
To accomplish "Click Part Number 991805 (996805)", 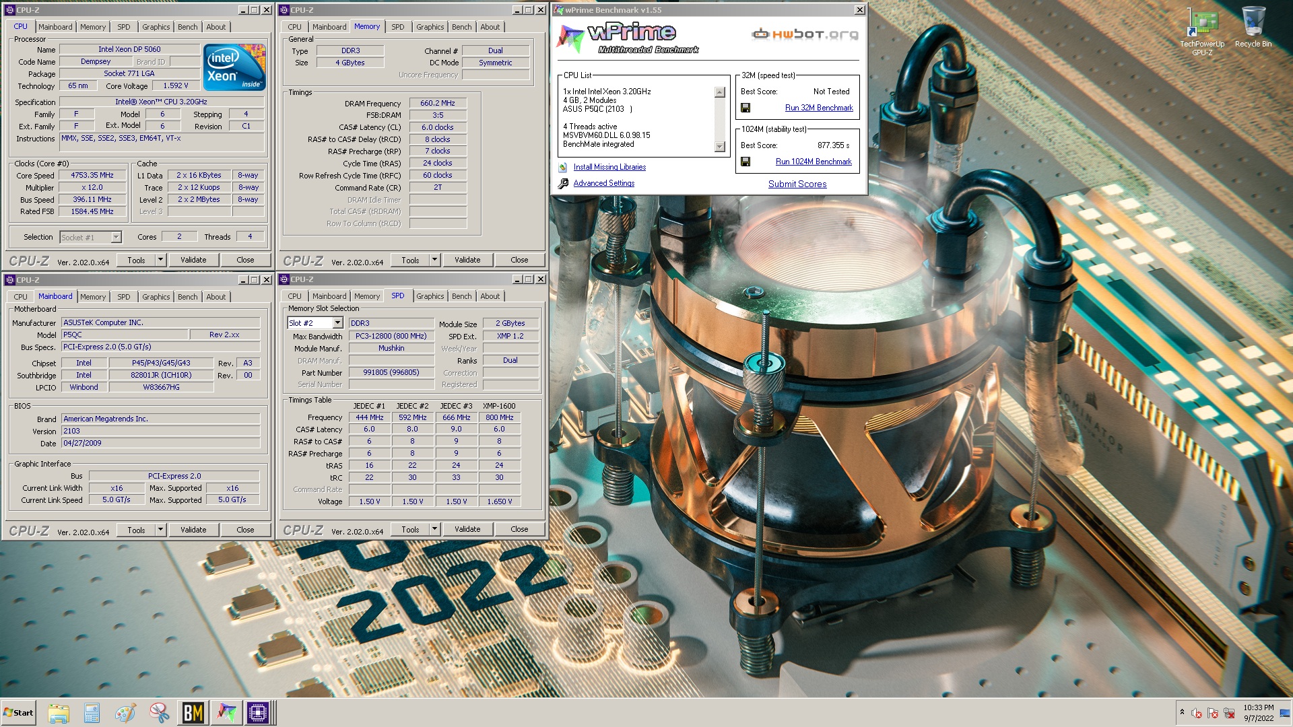I will (391, 372).
